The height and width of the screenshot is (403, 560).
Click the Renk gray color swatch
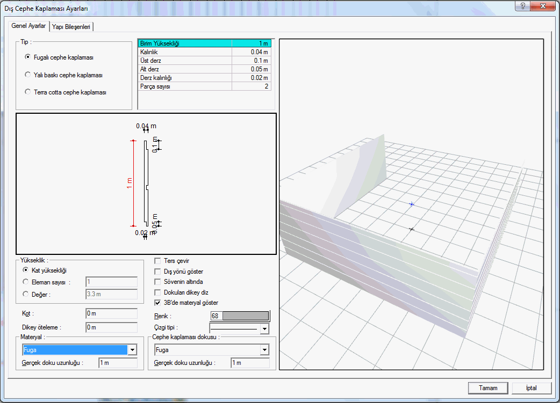(246, 316)
